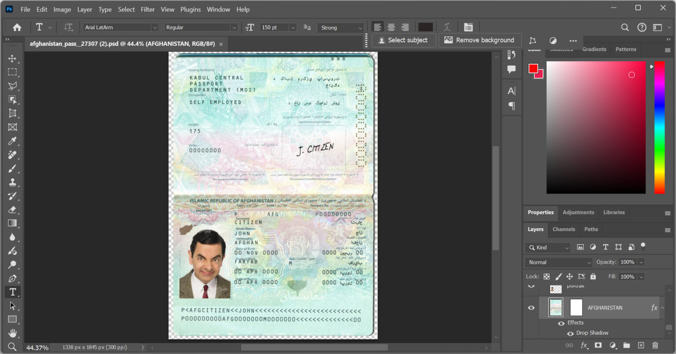Select the Spot Healing Brush tool

[12, 155]
